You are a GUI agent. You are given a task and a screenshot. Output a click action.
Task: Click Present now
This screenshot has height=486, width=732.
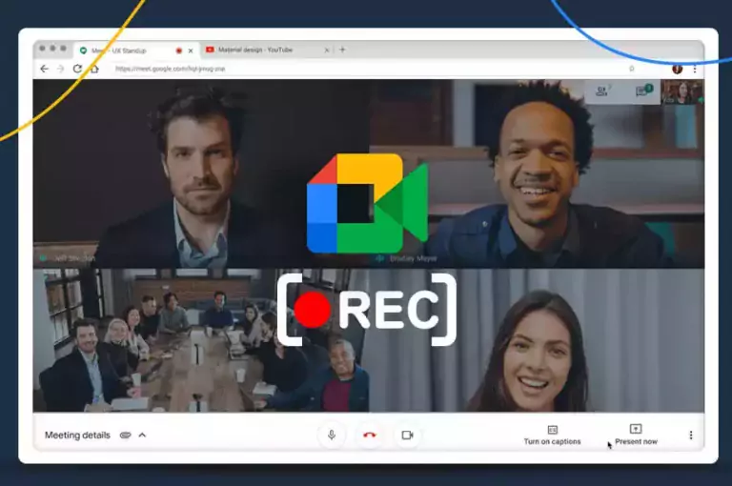[636, 435]
